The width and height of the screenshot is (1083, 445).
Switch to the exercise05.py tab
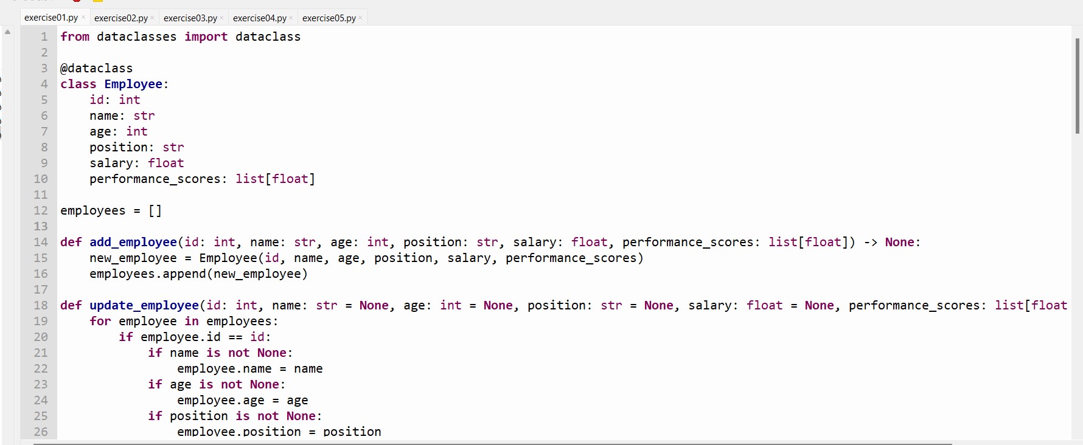[329, 18]
